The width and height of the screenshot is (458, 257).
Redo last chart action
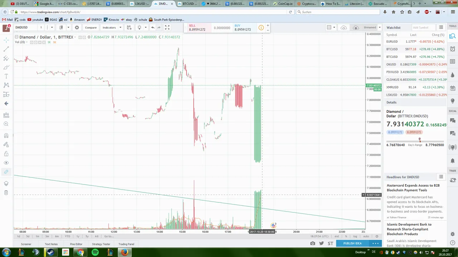(159, 27)
